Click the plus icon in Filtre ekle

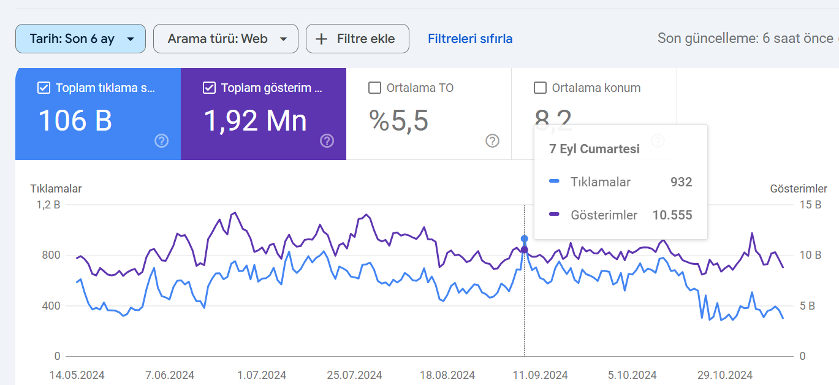[321, 39]
